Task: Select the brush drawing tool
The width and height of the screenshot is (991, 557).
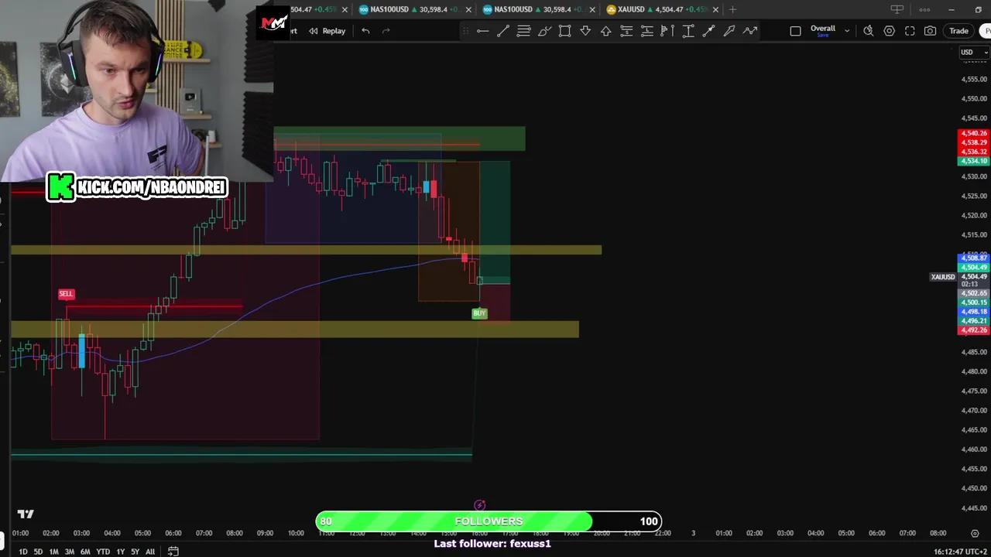Action: point(544,31)
